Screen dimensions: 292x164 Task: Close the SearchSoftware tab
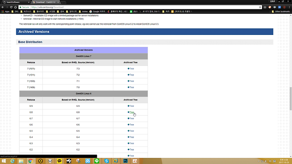click(28, 2)
